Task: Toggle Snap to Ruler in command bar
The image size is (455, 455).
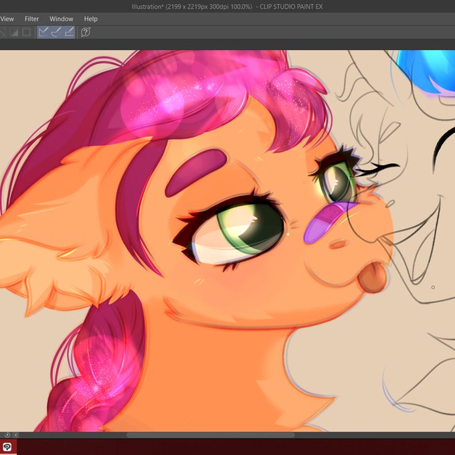Action: pyautogui.click(x=43, y=32)
